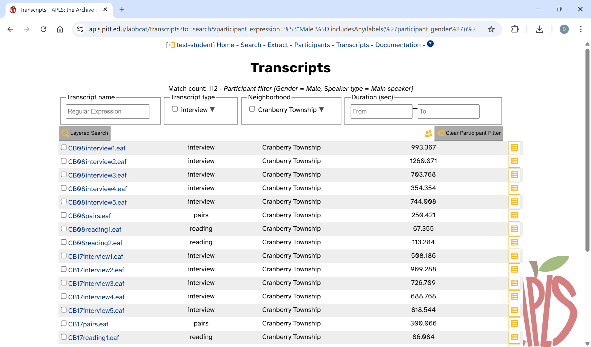The image size is (591, 347).
Task: Click the Duration From input field
Action: (381, 111)
